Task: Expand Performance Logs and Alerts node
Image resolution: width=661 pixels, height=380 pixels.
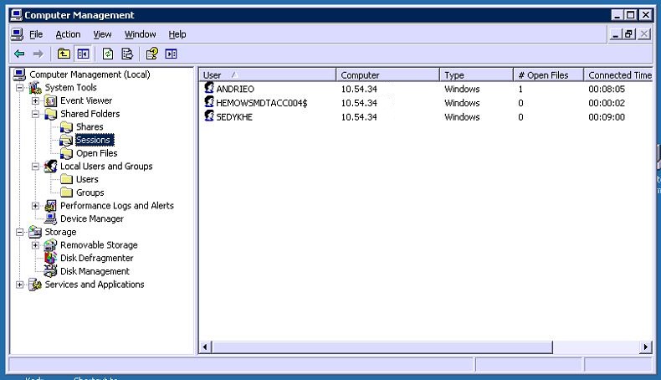Action: coord(35,206)
